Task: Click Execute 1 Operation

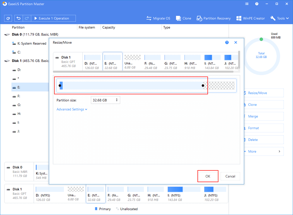Action: pyautogui.click(x=53, y=18)
